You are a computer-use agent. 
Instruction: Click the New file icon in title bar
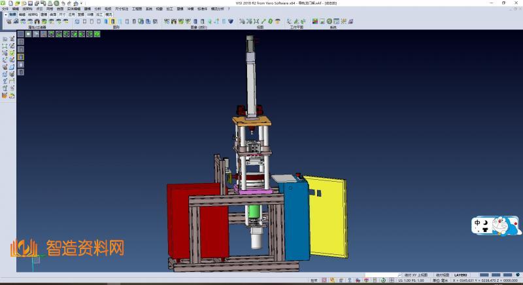(9, 3)
